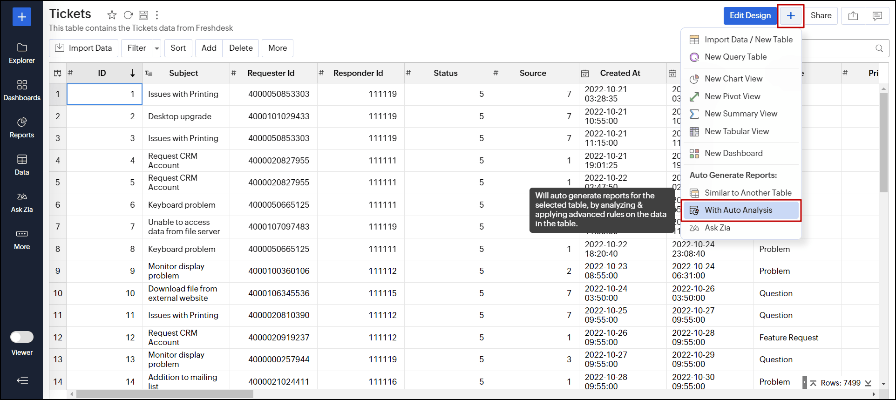Click the refresh icon beside Tickets title
This screenshot has height=400, width=896.
coord(128,15)
